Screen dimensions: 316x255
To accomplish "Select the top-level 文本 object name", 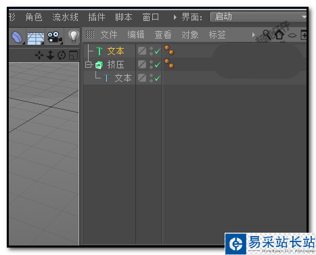I will (x=116, y=51).
